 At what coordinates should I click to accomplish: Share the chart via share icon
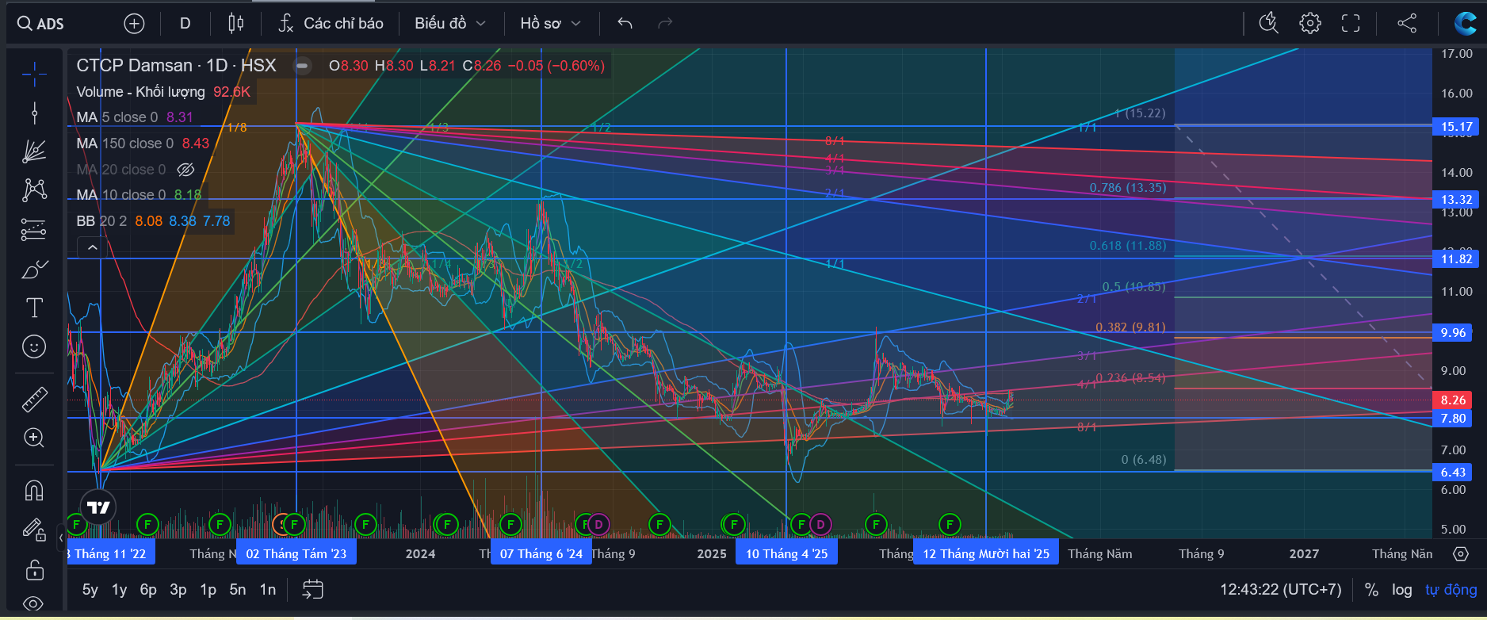pos(1407,24)
